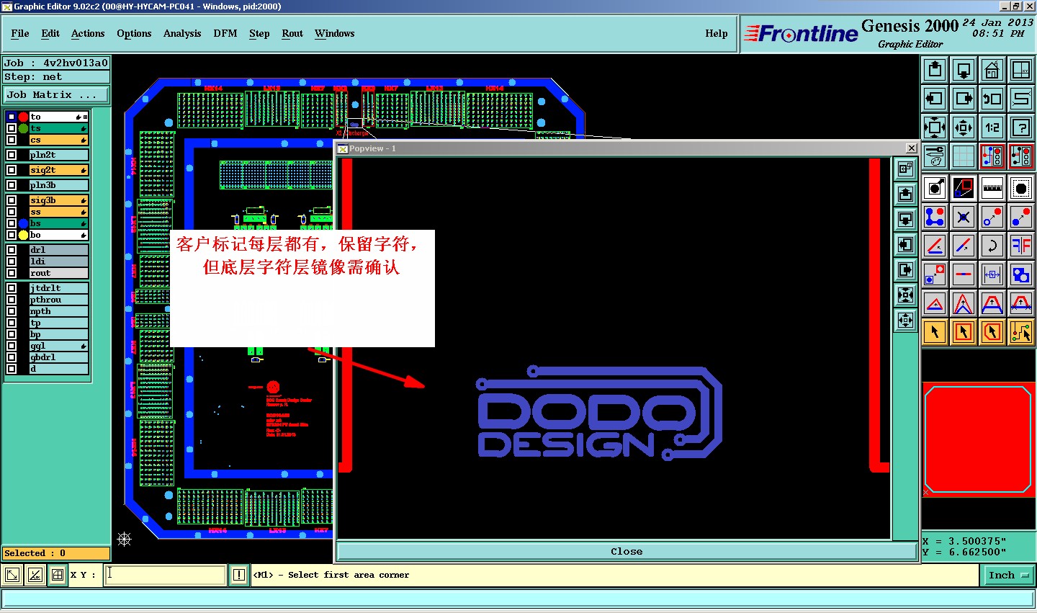
Task: Select the rectangle area selection arrow
Action: tap(964, 332)
